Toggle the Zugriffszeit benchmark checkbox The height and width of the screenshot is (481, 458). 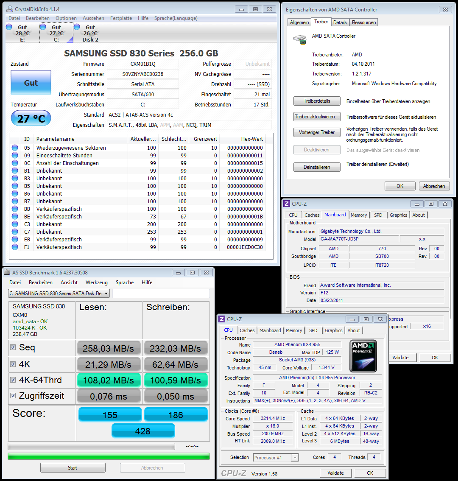pyautogui.click(x=13, y=395)
